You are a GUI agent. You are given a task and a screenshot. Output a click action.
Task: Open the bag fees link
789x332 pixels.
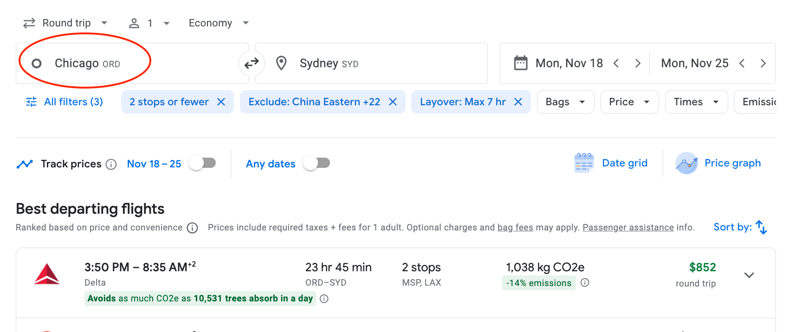(x=515, y=227)
